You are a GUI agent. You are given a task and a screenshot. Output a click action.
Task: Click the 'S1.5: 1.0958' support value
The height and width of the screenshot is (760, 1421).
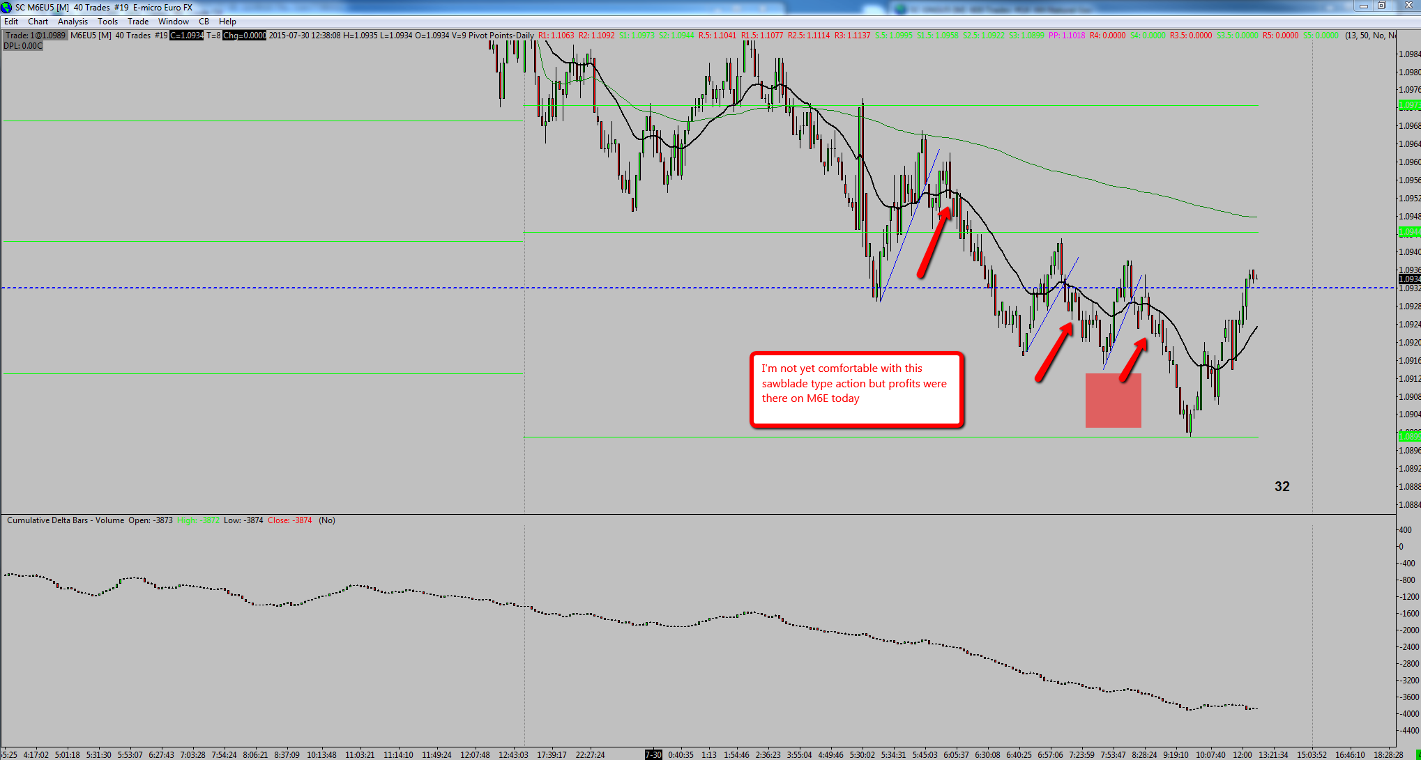(x=938, y=36)
